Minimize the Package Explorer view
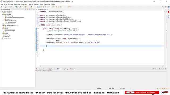Image resolution: width=170 pixels, height=95 pixels. click(x=32, y=9)
